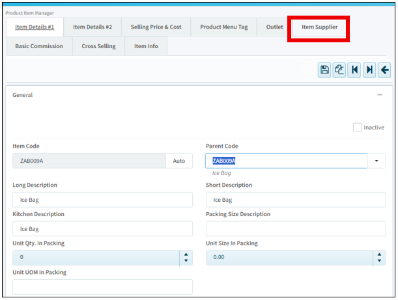
Task: Click the copy item icon
Action: point(339,70)
